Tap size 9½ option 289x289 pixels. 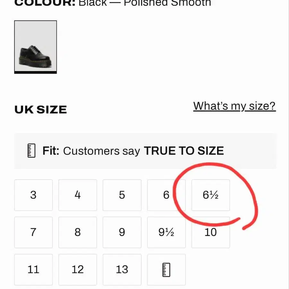tap(166, 232)
